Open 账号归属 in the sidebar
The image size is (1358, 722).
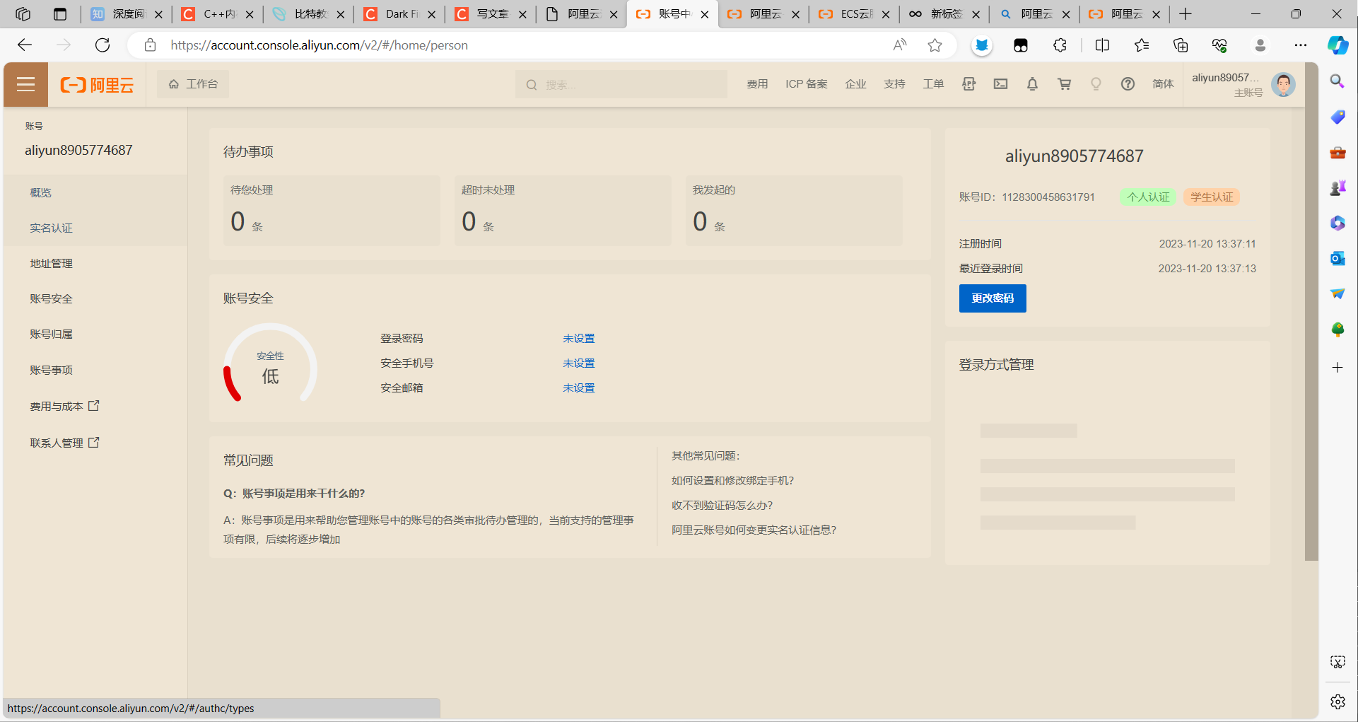pyautogui.click(x=95, y=334)
